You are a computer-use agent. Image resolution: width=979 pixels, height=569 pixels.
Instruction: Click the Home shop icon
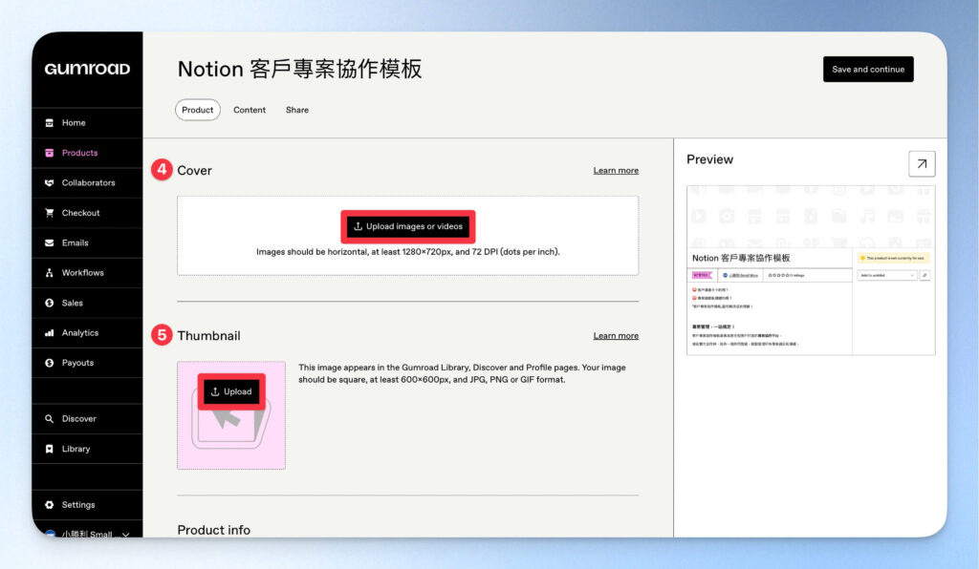[x=50, y=123]
